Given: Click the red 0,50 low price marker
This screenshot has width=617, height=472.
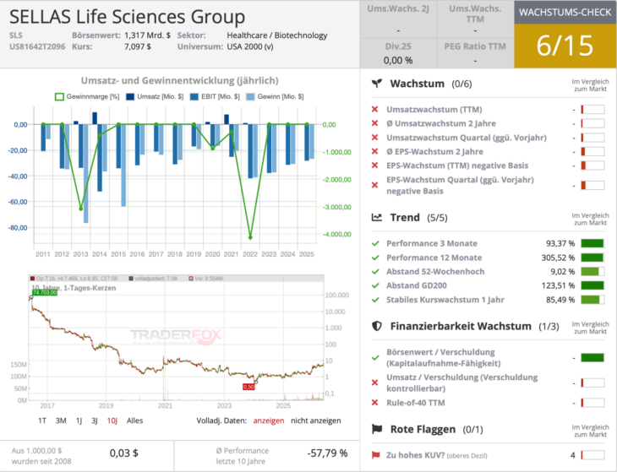Looking at the screenshot, I should pyautogui.click(x=248, y=387).
